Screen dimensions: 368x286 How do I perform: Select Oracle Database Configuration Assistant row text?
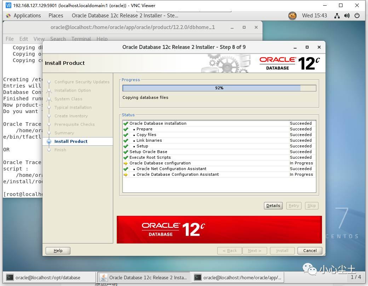(178, 174)
